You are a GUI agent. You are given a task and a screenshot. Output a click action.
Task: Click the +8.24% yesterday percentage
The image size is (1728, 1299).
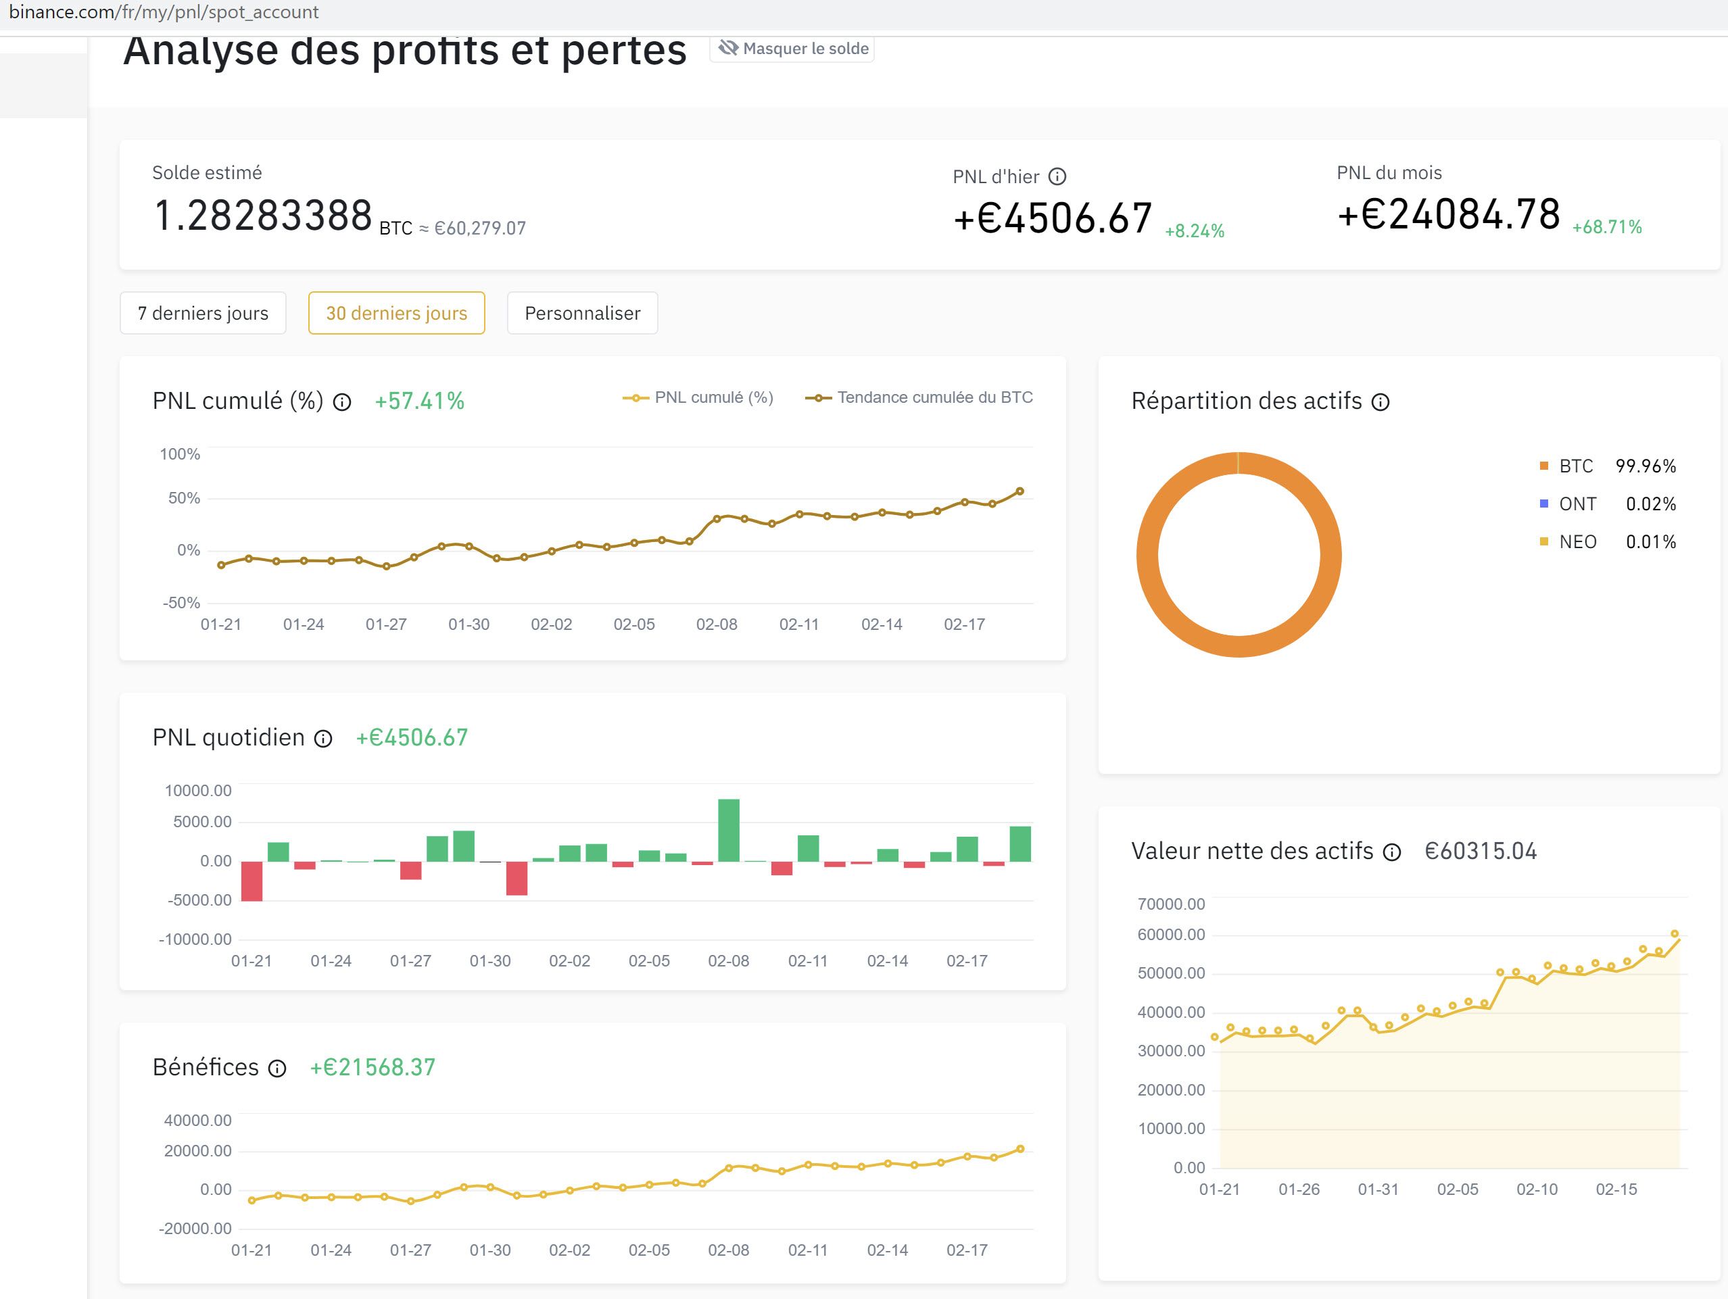tap(1195, 231)
